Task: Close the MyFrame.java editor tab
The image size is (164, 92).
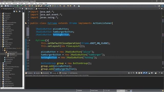Action: 47,9
